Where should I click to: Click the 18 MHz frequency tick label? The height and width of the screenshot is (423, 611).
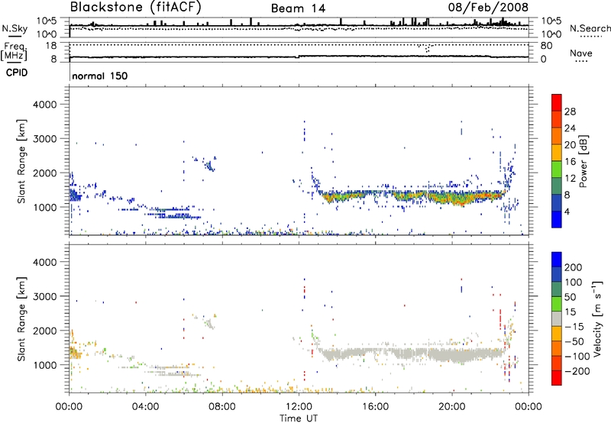51,46
